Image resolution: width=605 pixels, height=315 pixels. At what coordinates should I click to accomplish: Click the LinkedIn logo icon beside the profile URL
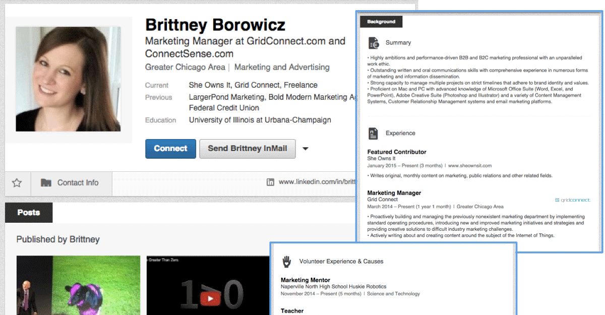(x=270, y=182)
